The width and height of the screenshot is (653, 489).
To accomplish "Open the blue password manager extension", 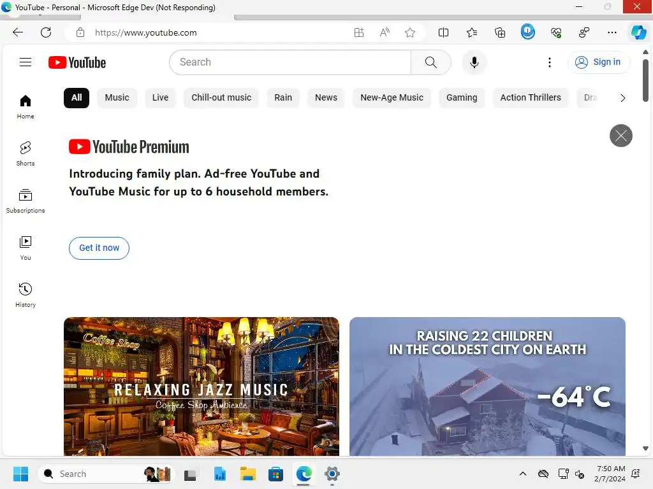I will point(527,32).
